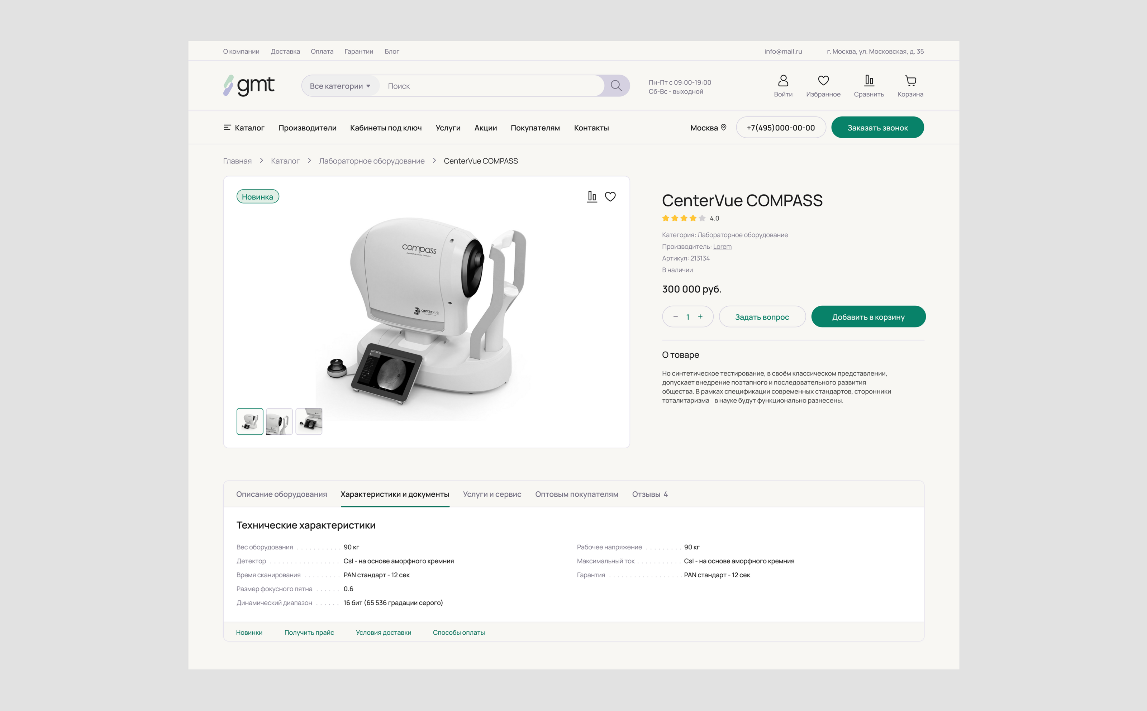1147x711 pixels.
Task: Set rating by clicking fifth star
Action: click(702, 218)
